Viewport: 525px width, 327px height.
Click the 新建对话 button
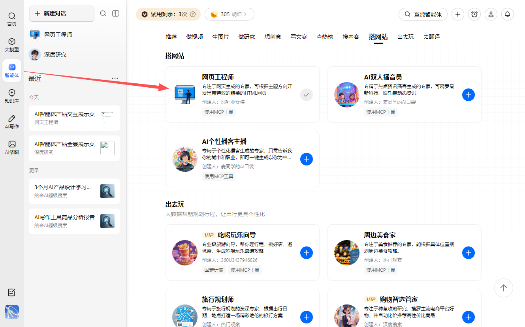[62, 13]
